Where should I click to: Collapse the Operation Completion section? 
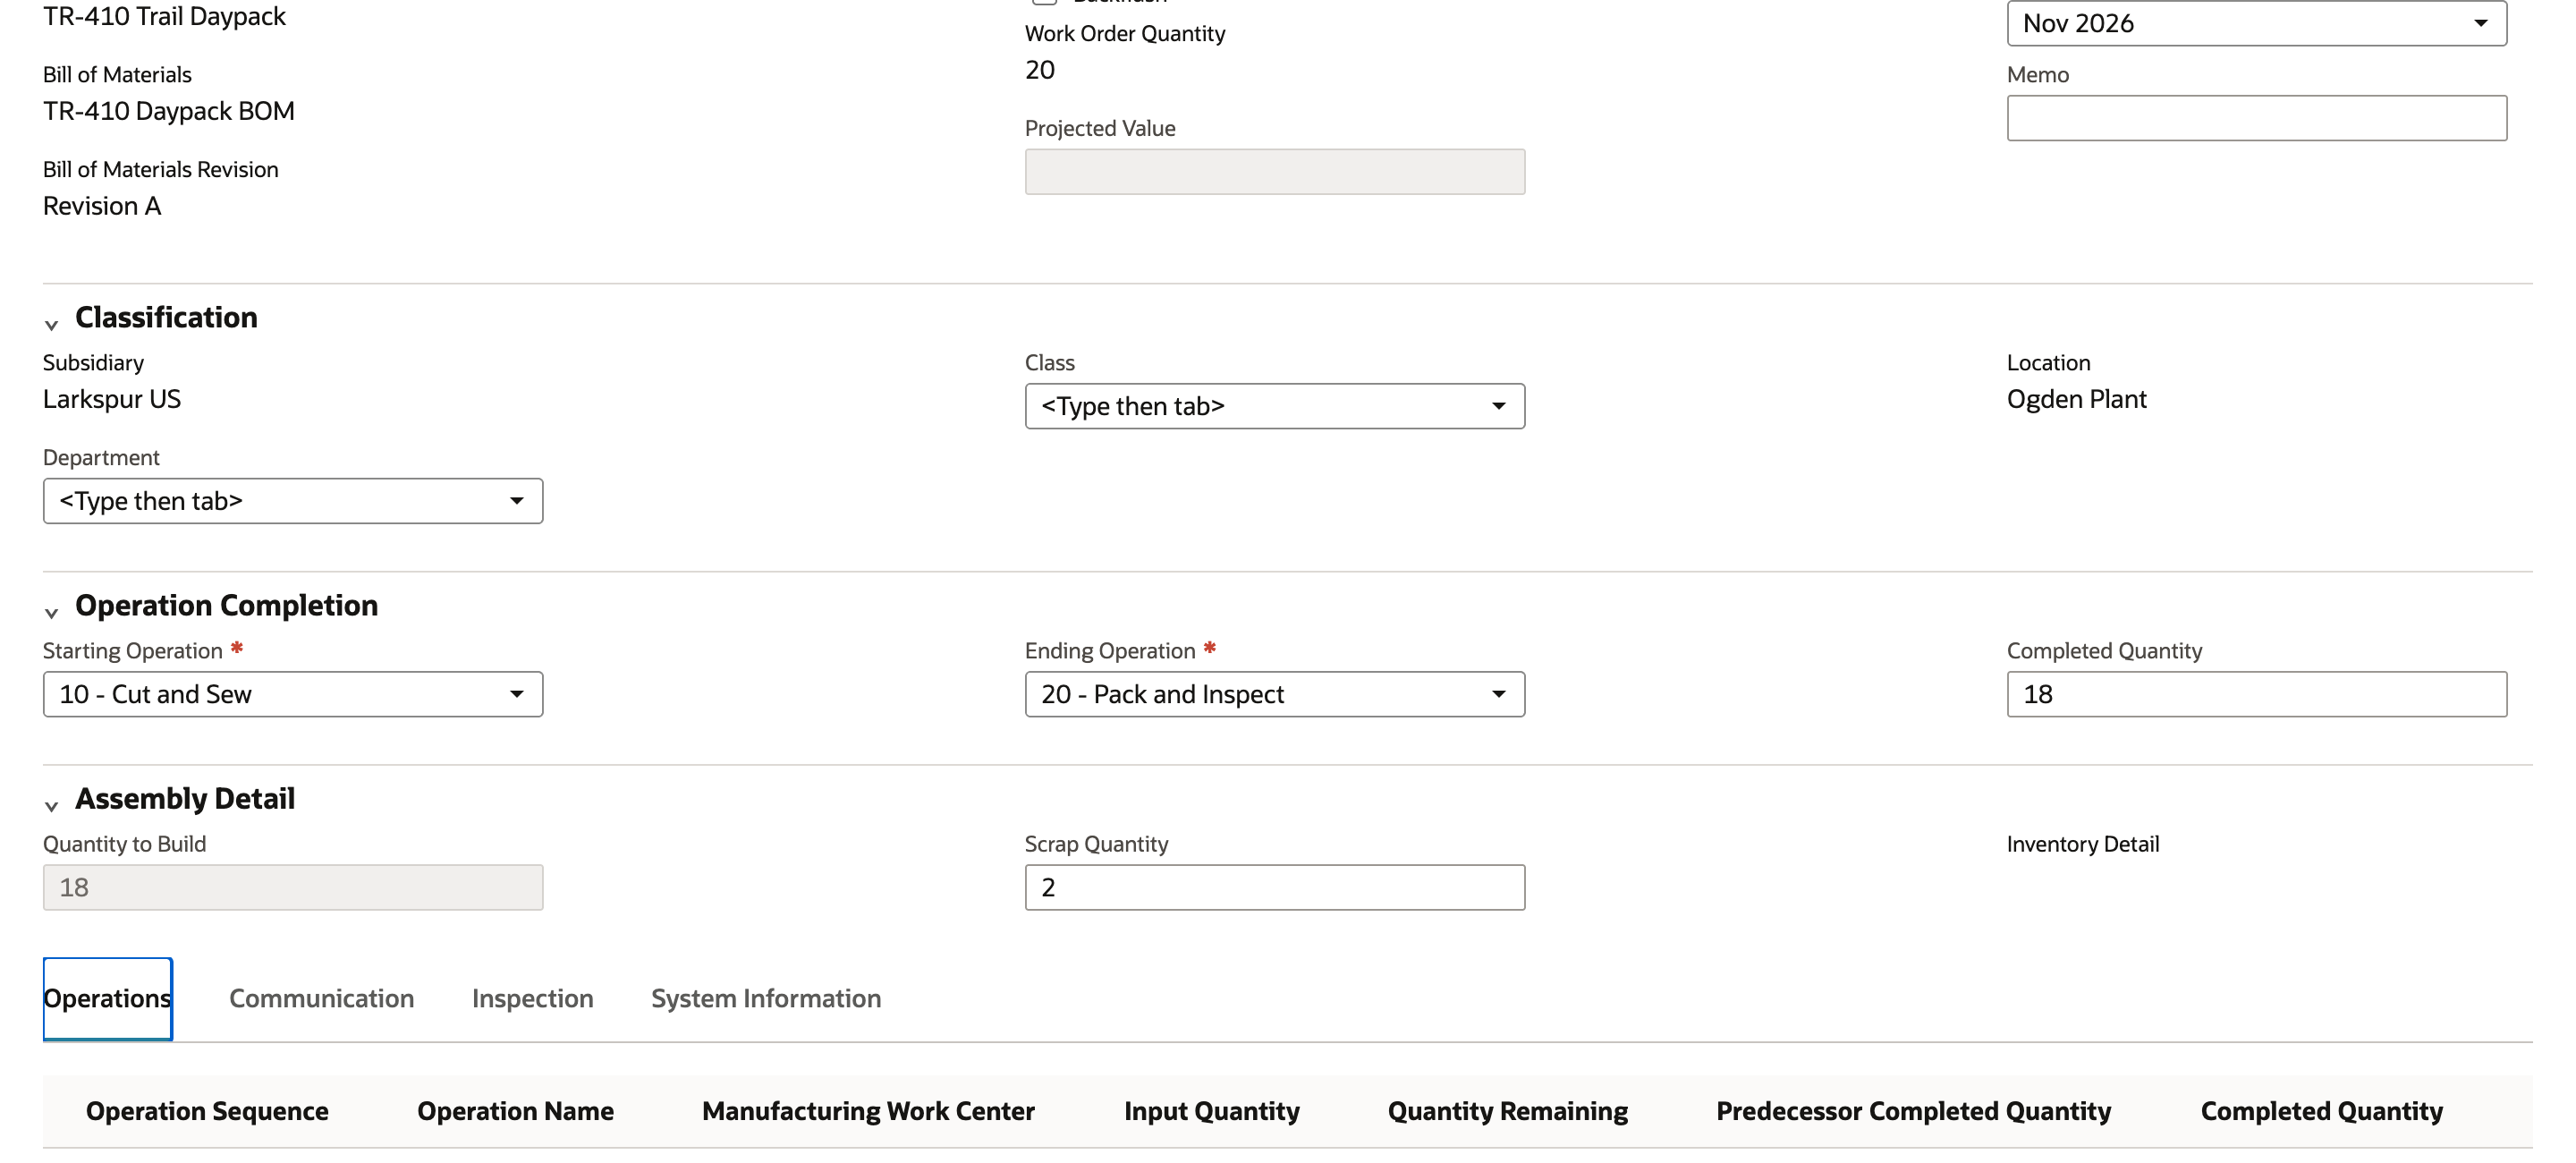pos(51,612)
